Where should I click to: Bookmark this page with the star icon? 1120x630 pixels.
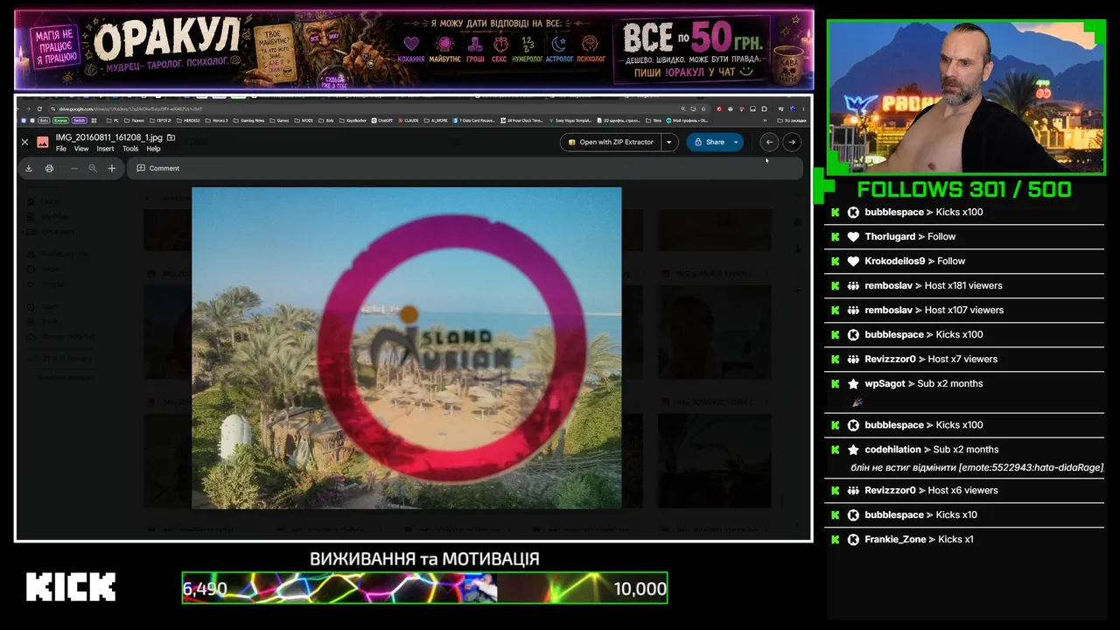pyautogui.click(x=703, y=108)
